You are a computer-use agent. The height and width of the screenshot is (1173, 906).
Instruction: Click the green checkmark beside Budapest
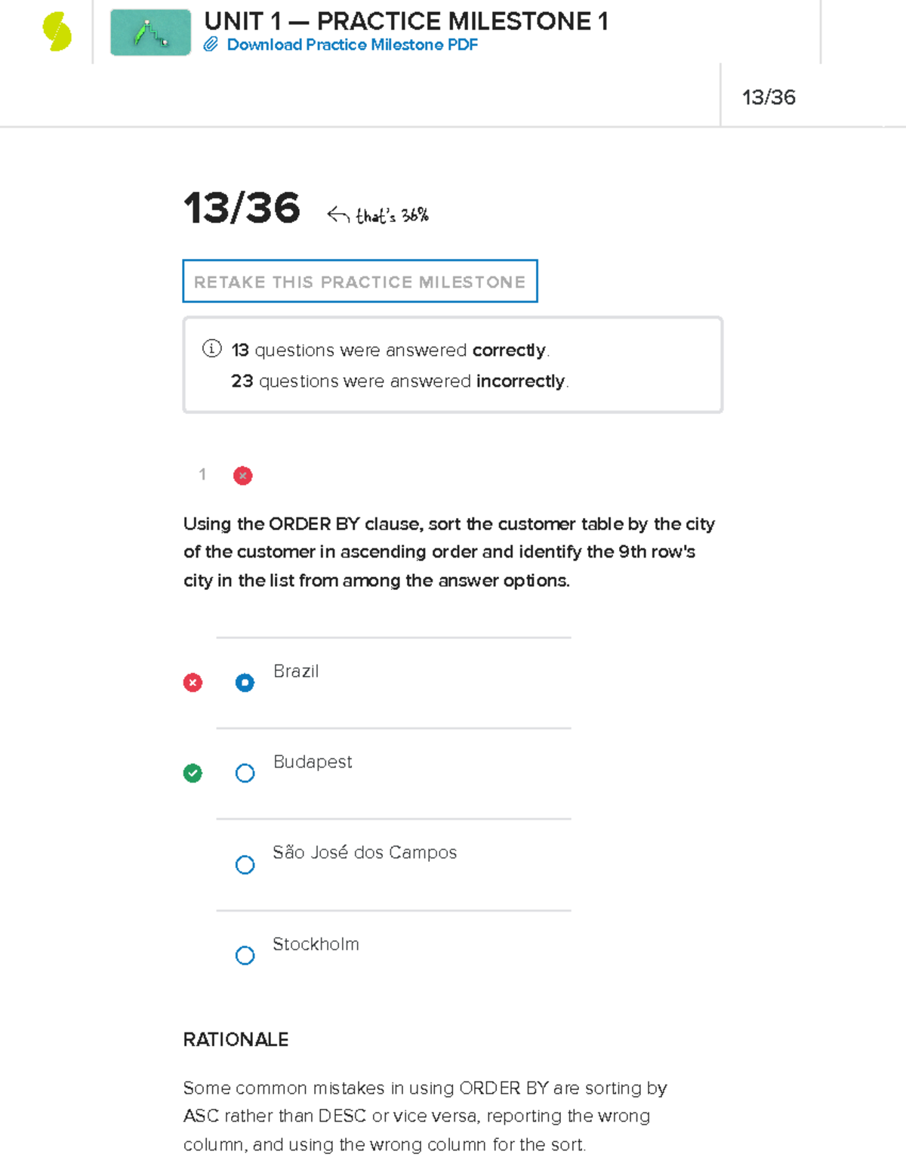pos(193,773)
